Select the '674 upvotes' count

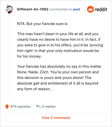point(20,106)
